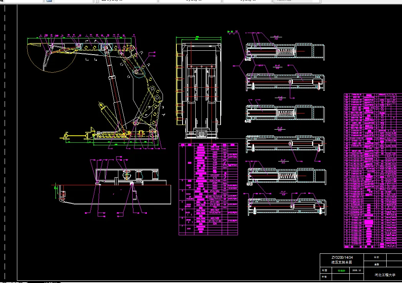Click the 2006. 10 date text

click(356, 270)
